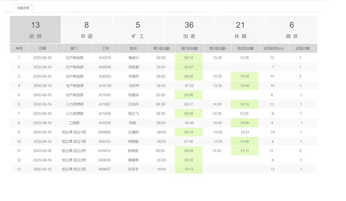The width and height of the screenshot is (346, 201).
Task: Click the highlighted 19:13 cell for 沈冬冬
Action: tap(189, 169)
